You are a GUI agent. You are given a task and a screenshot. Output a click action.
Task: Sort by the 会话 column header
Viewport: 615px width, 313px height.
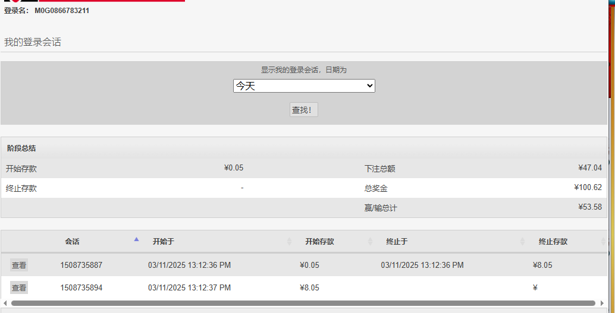point(72,242)
